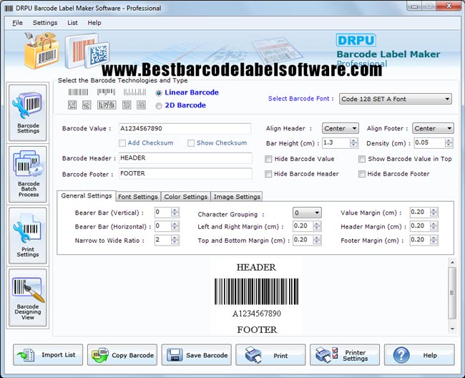Image resolution: width=465 pixels, height=378 pixels.
Task: Click the Copy Barcode icon
Action: pos(99,355)
